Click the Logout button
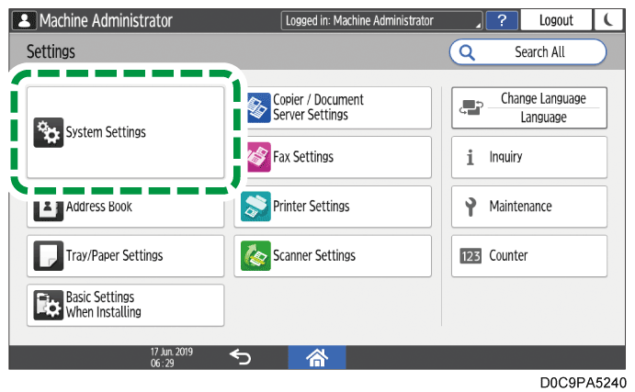 (x=556, y=20)
